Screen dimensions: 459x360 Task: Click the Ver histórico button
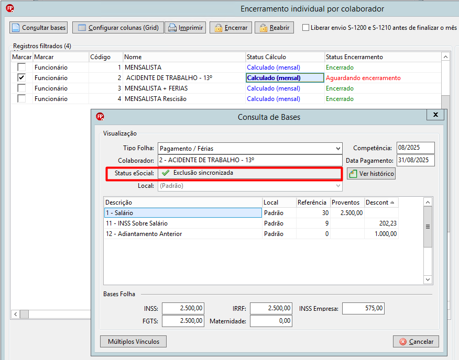pyautogui.click(x=371, y=173)
